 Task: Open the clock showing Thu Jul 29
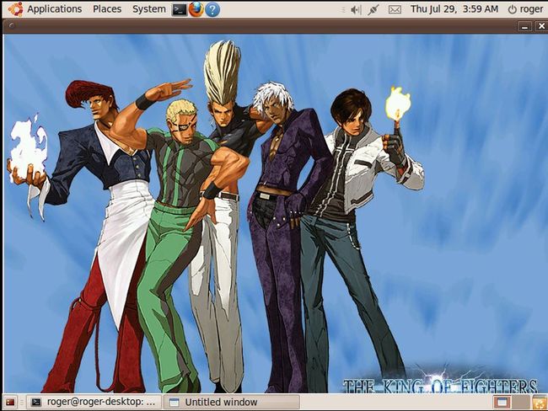[x=454, y=9]
